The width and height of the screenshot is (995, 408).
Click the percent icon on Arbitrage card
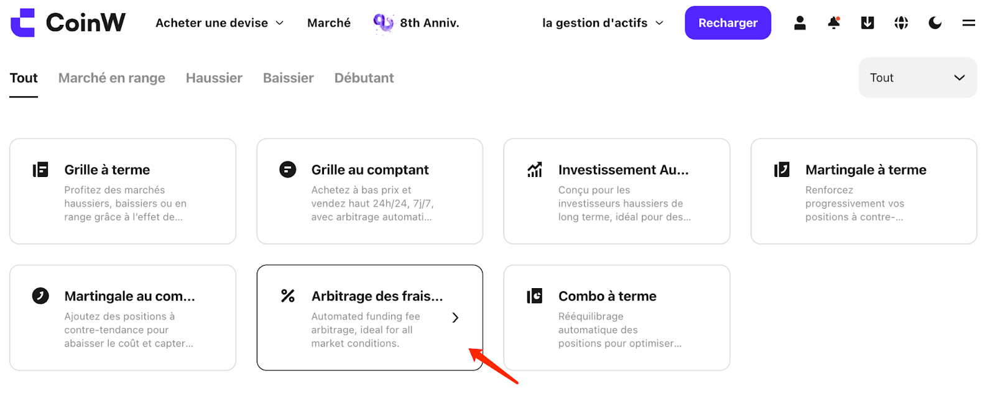[287, 296]
